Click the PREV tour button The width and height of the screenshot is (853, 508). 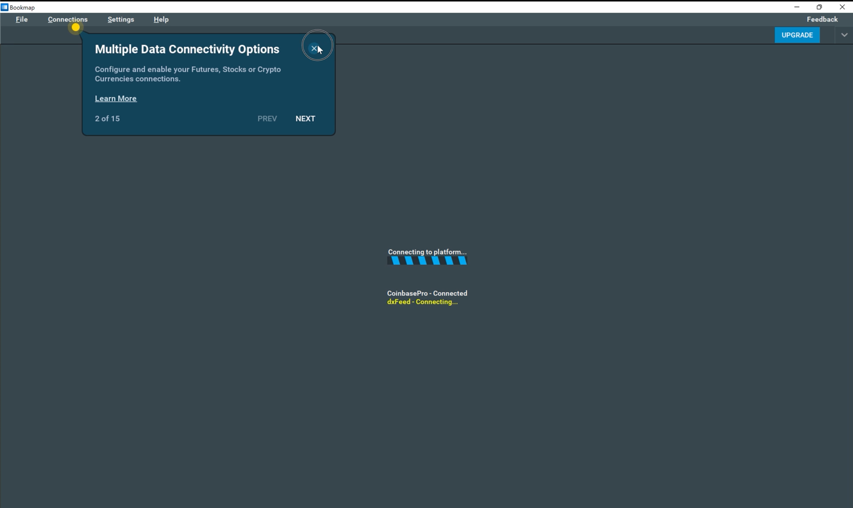[267, 118]
